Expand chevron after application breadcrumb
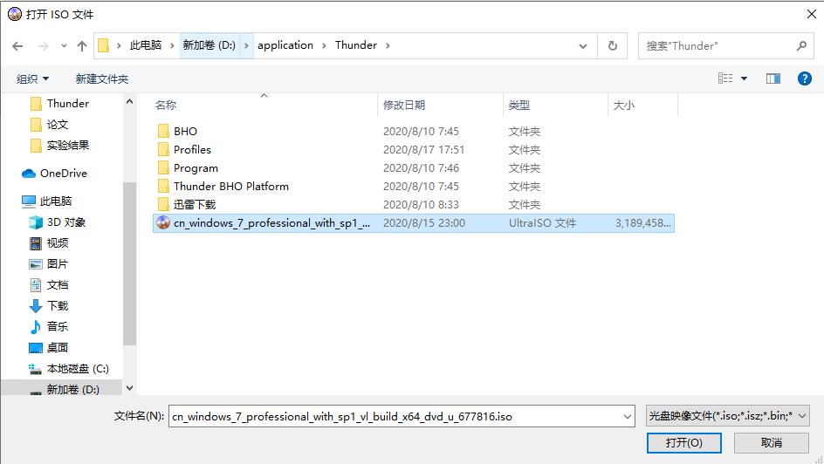Screen dimensions: 824x464 (324, 45)
